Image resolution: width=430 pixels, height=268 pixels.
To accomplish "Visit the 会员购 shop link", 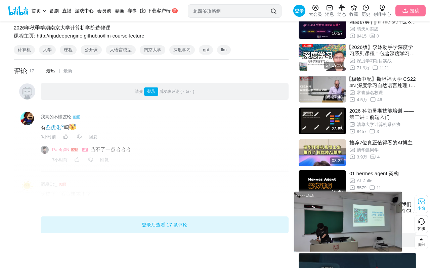I will click(x=104, y=11).
